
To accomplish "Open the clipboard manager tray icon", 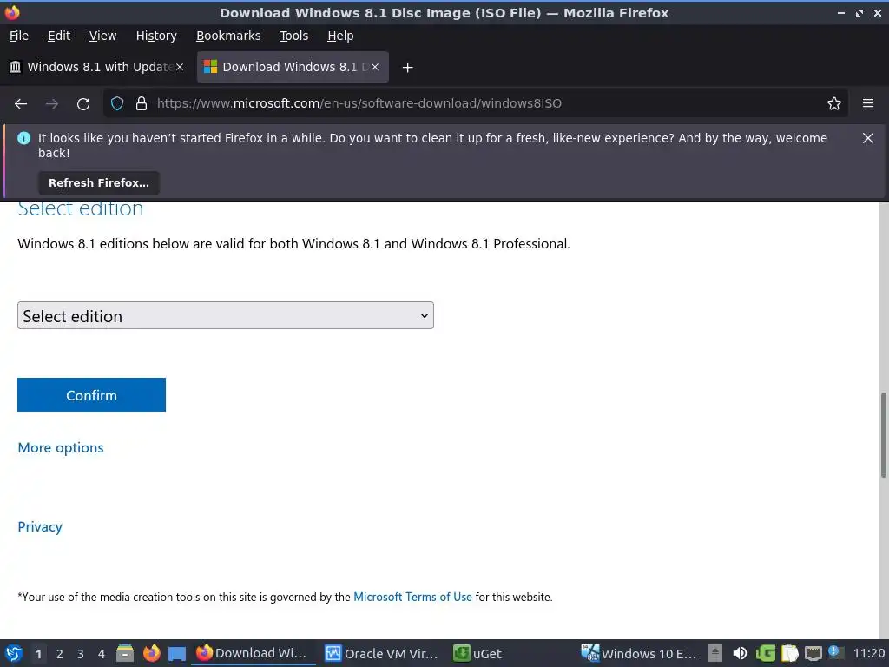I will pos(789,653).
